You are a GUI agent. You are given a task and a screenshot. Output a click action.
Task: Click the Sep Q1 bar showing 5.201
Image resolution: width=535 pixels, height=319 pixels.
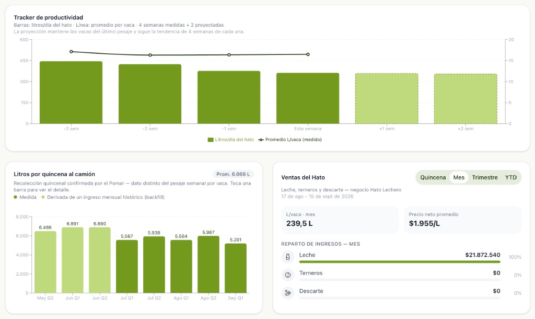click(x=236, y=268)
